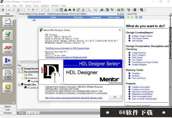Open the Document & Visualize task icon

(8, 74)
